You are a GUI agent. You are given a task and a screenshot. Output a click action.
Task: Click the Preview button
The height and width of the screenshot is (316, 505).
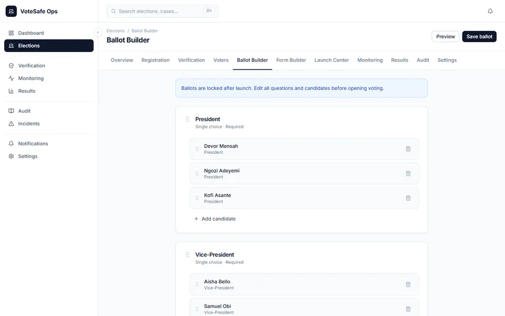[x=445, y=36]
